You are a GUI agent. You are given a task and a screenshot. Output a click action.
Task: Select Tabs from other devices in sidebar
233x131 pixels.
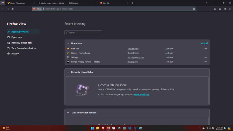(x=23, y=48)
